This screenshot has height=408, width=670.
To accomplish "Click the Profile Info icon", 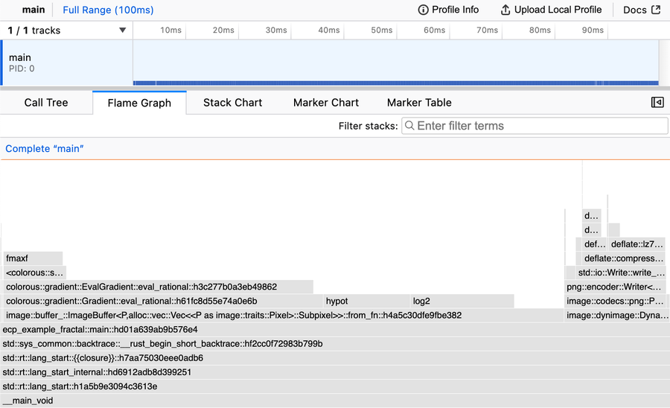I will [423, 10].
